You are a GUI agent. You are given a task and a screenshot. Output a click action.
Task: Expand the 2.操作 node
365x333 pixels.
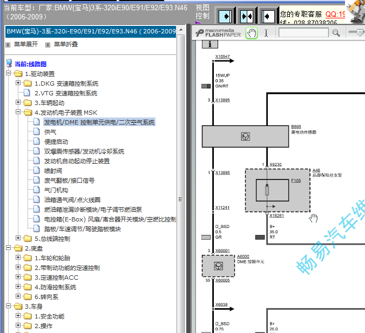coord(18,325)
